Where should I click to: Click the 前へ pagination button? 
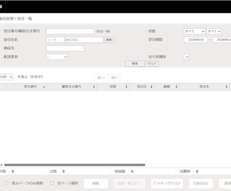101,78
